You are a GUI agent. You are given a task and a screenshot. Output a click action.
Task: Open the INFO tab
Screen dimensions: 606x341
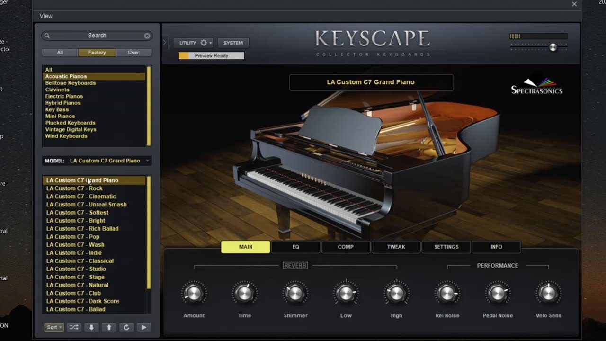click(x=496, y=247)
